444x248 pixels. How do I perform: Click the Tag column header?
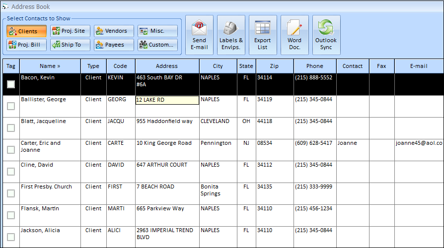pyautogui.click(x=11, y=66)
